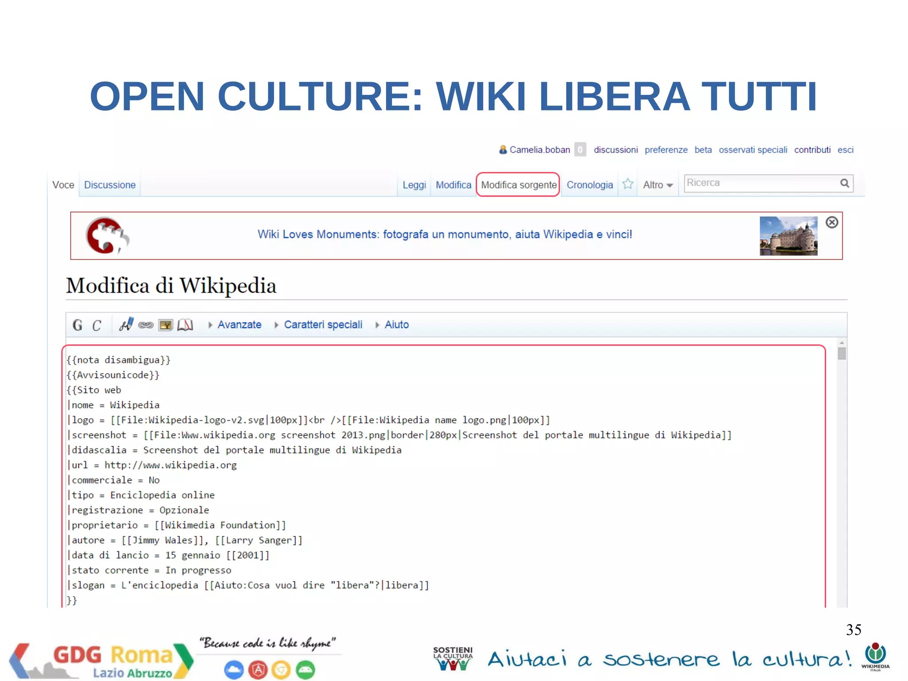The width and height of the screenshot is (908, 681).
Task: Click the line "|url = http://www.wikipedia.org"
Action: [152, 465]
